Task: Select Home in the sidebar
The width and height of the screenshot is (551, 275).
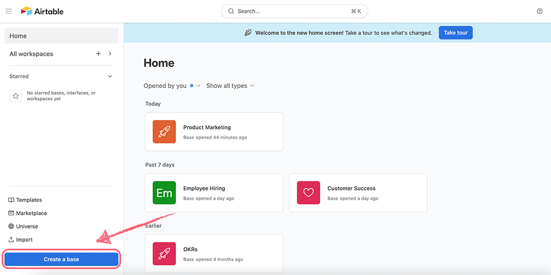Action: point(61,36)
